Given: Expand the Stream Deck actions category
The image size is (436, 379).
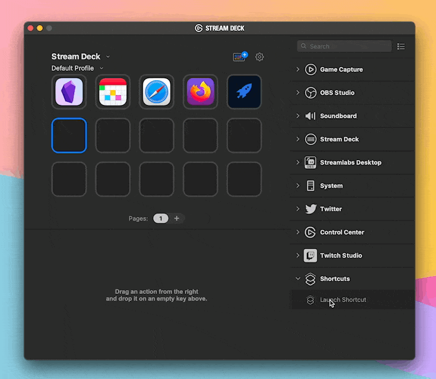Looking at the screenshot, I should pyautogui.click(x=298, y=139).
